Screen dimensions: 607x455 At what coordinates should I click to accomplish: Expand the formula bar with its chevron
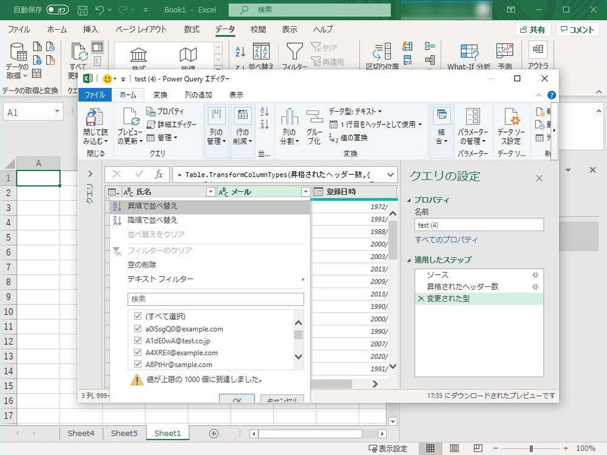(390, 174)
